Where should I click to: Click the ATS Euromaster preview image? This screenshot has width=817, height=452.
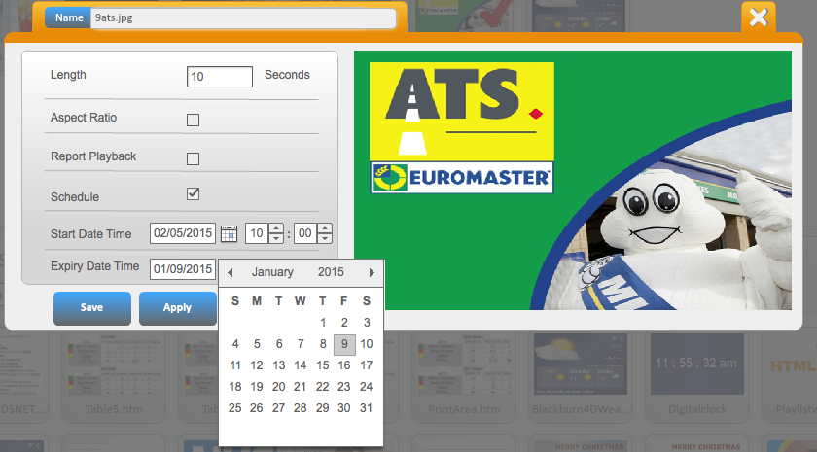pos(573,180)
